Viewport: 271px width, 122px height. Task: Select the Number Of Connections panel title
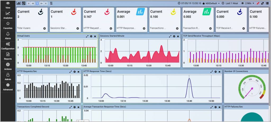click(236, 71)
